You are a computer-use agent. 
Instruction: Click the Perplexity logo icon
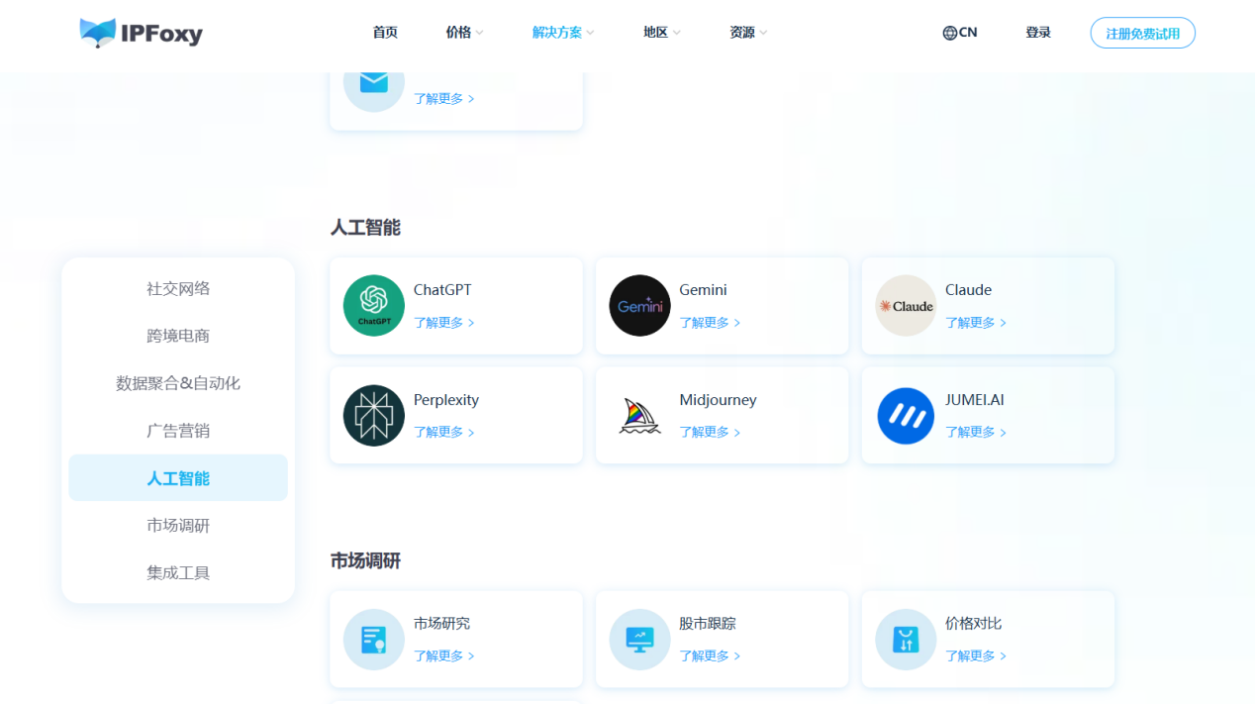point(374,416)
